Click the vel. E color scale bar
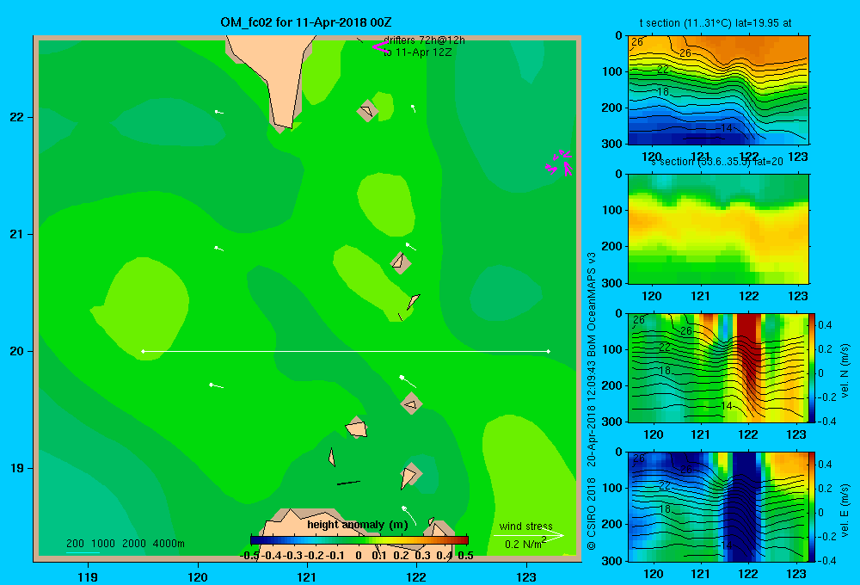 coord(813,507)
